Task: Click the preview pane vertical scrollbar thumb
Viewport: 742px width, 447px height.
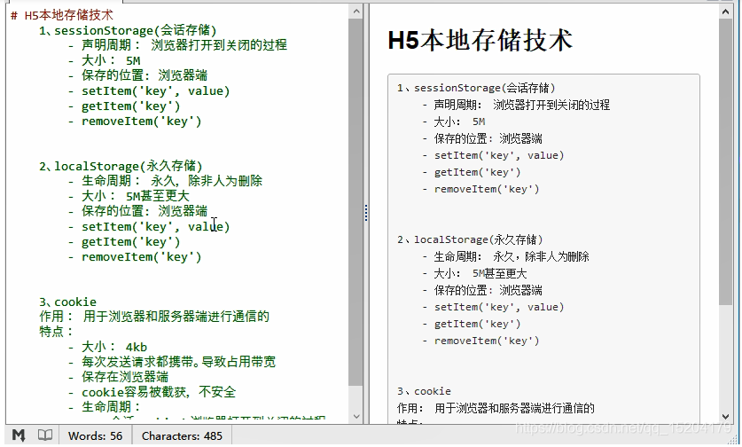Action: (x=725, y=162)
